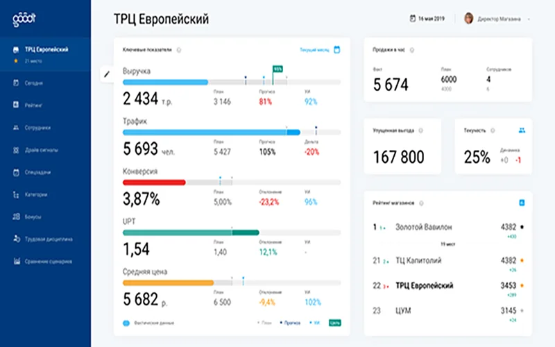Click the people icon in the Текучесть card

tap(522, 130)
